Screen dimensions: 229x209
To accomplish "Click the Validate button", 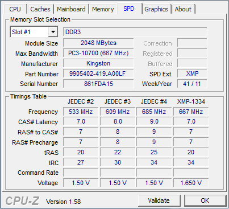I will (159, 200).
